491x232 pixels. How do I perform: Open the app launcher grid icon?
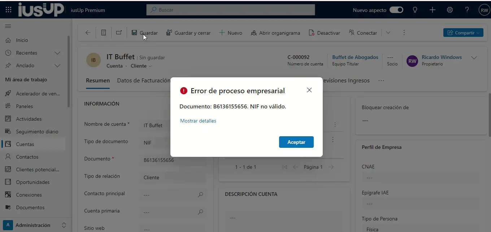click(x=9, y=10)
